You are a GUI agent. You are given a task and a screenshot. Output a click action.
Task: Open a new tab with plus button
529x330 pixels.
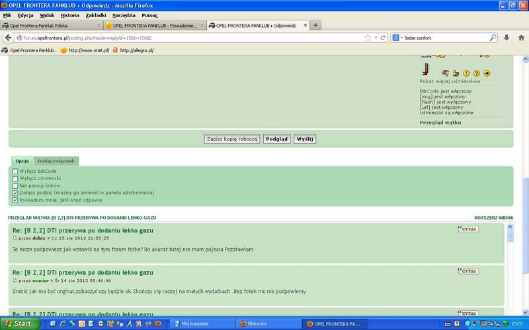click(316, 25)
